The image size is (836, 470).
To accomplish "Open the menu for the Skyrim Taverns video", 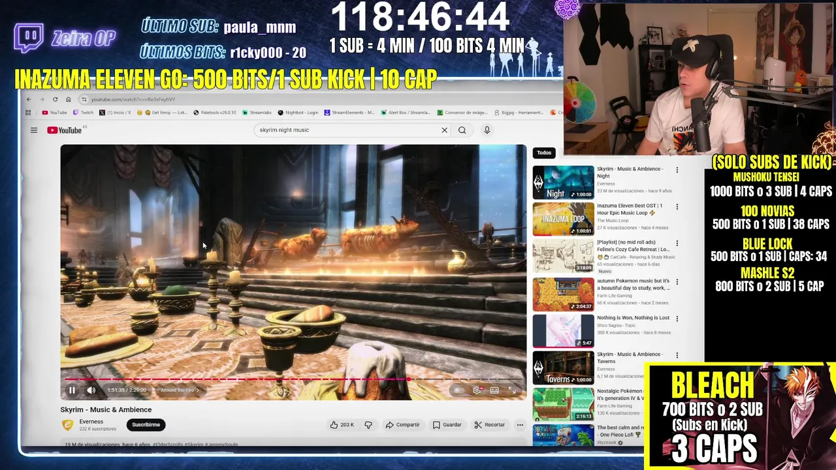I will click(x=677, y=355).
